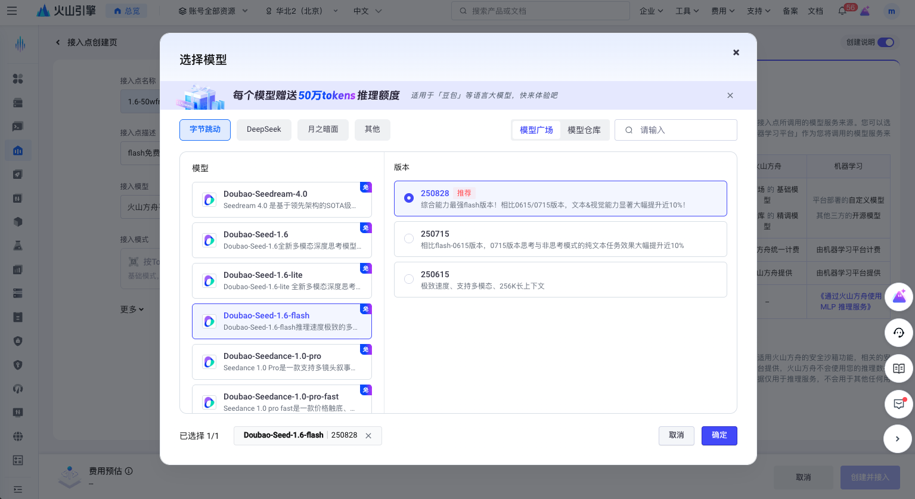Image resolution: width=915 pixels, height=499 pixels.
Task: Click the top search products box
Action: point(541,11)
